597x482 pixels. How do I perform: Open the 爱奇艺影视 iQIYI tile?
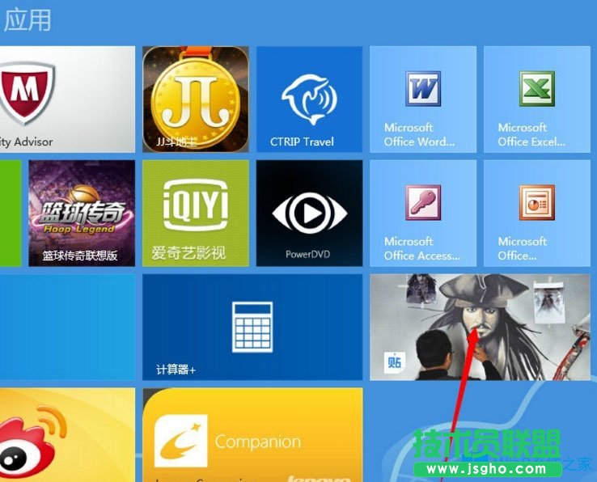[196, 214]
